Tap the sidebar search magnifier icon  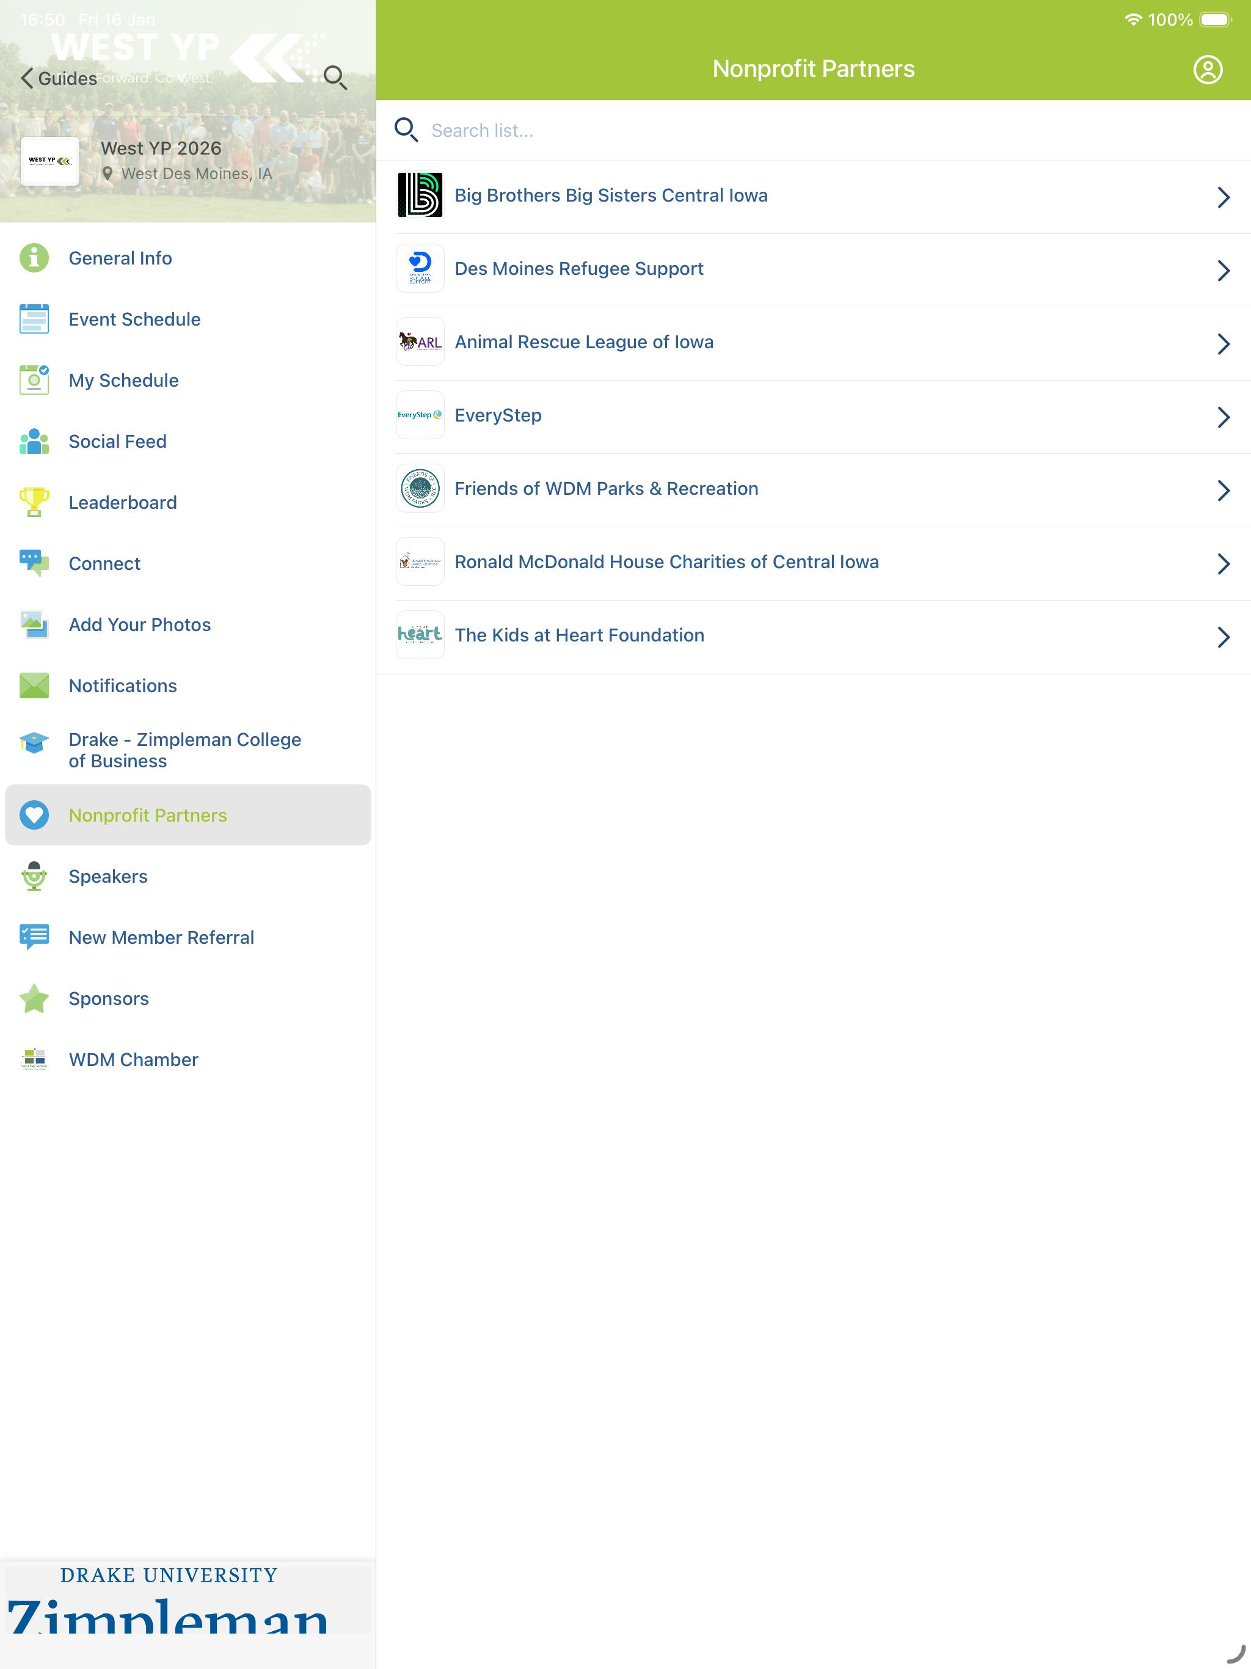pyautogui.click(x=335, y=78)
